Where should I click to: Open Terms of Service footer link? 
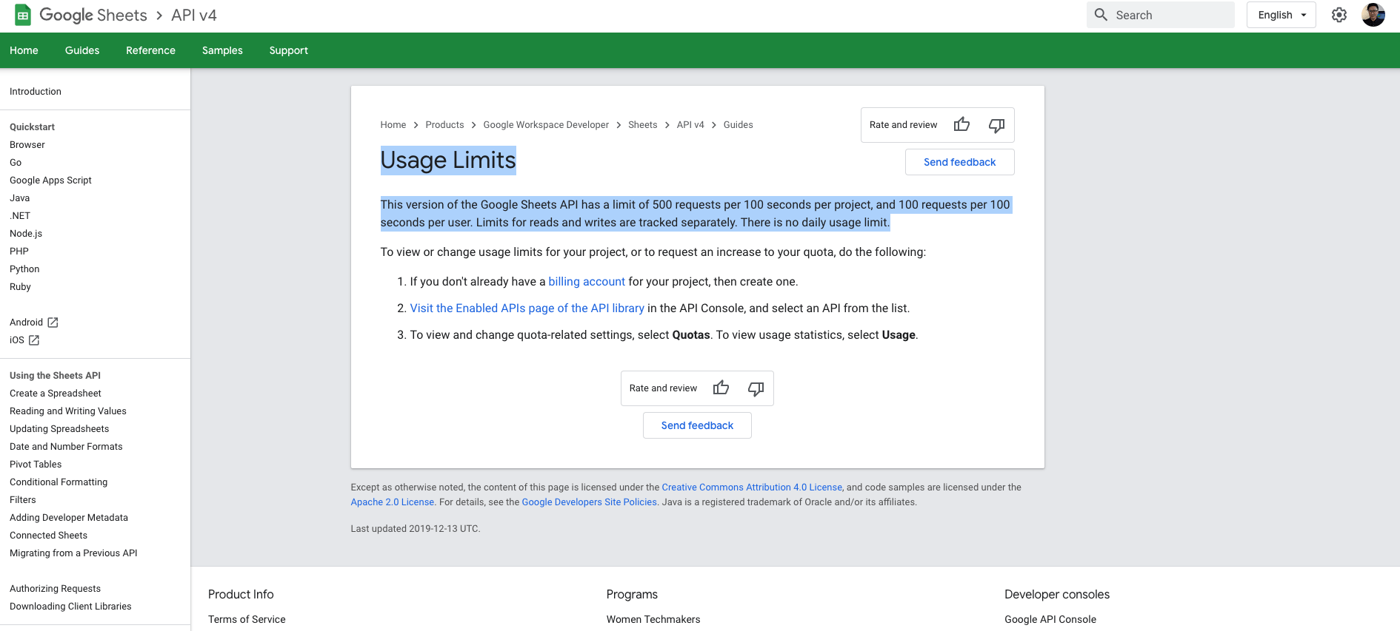[x=247, y=619]
